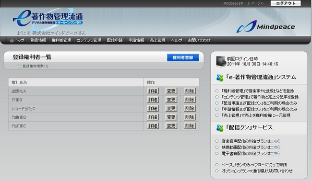The width and height of the screenshot is (312, 181).
Task: Click the 「権利者管理」で音楽家や出版社などを登録 bullet
Action: pyautogui.click(x=258, y=91)
